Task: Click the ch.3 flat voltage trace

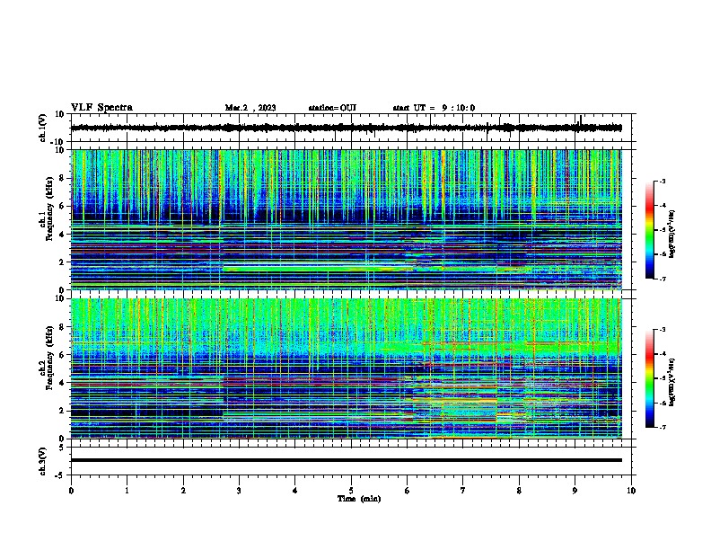Action: [347, 460]
